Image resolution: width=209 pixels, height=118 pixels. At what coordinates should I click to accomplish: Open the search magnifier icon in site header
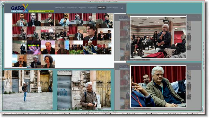[122, 8]
